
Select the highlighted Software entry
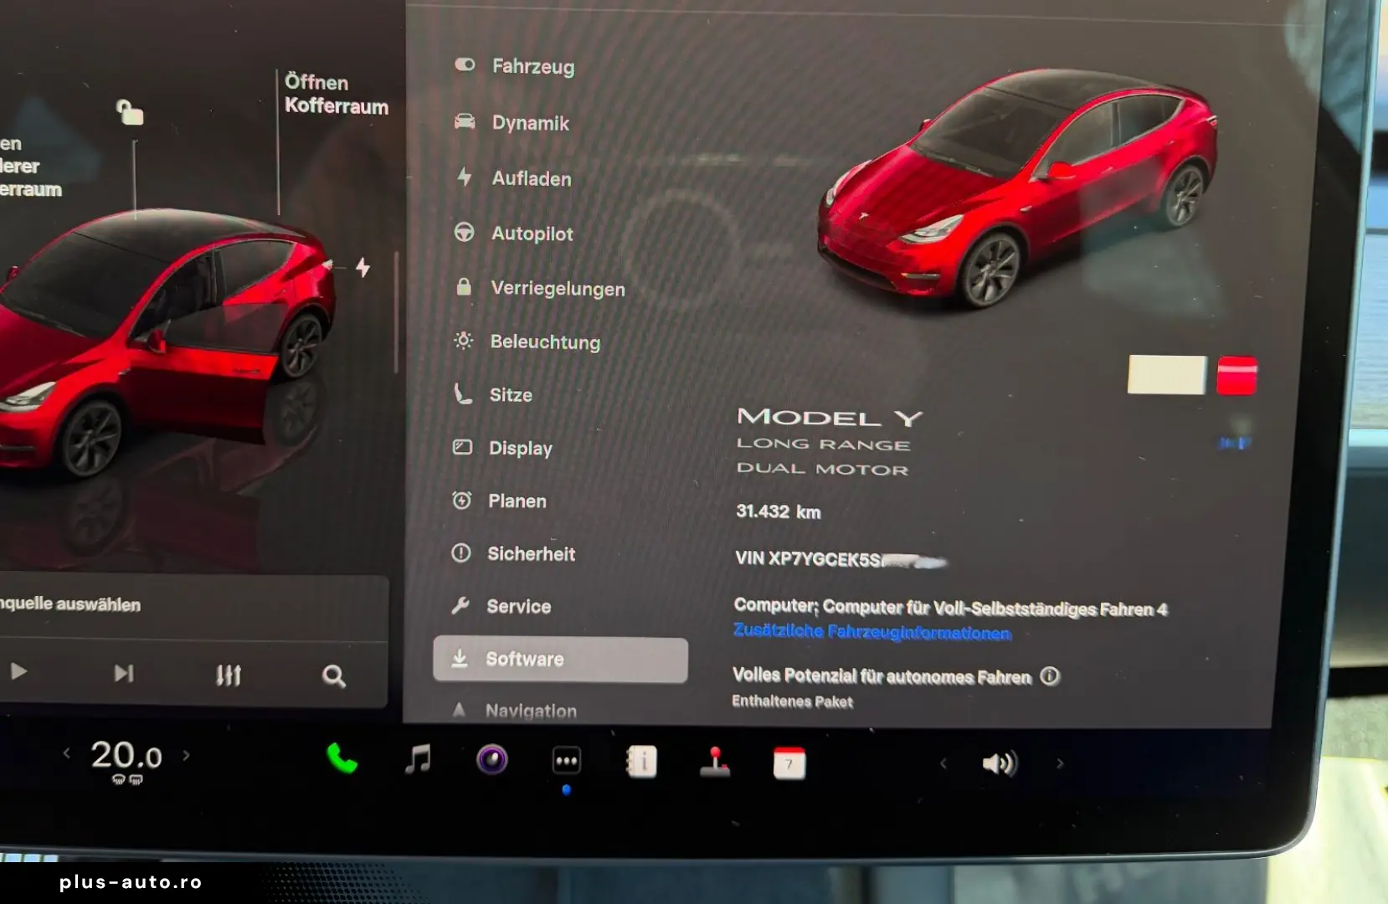[560, 660]
